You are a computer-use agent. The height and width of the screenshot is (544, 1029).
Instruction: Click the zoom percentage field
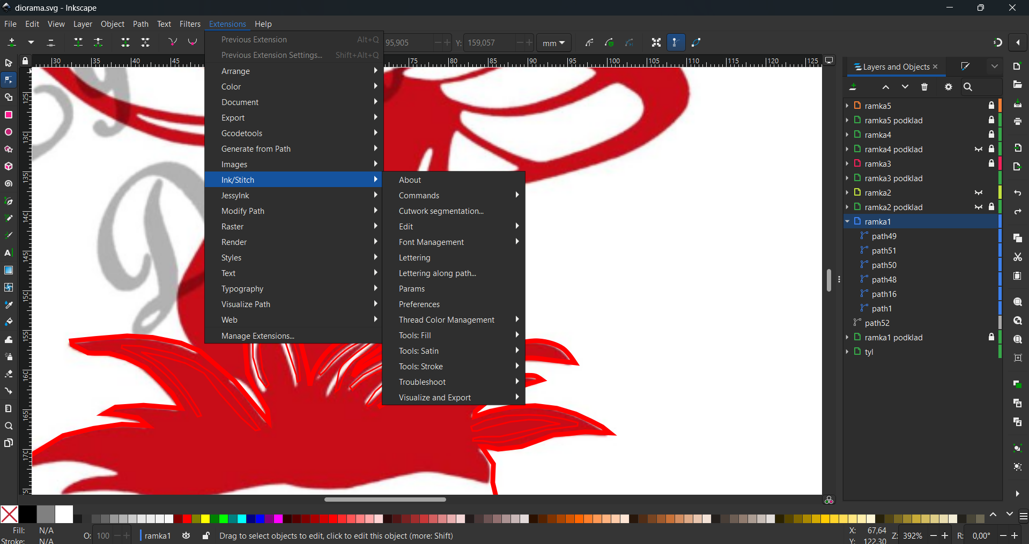913,535
